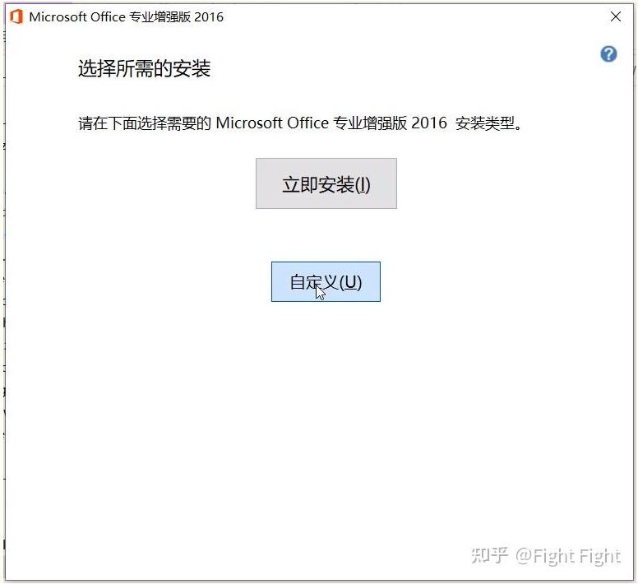Click the 知乎 @Fight Fight watermark
This screenshot has width=638, height=584.
(x=546, y=556)
